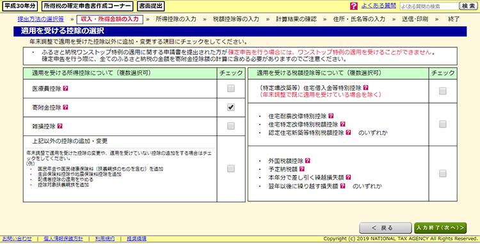Go to 提出方法の選択等 step
The image size is (480, 244).
41,19
